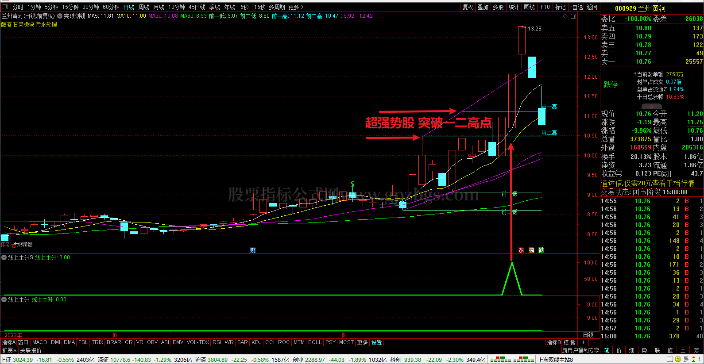Add stock via +自选 button
704x364 pixels.
(x=576, y=7)
